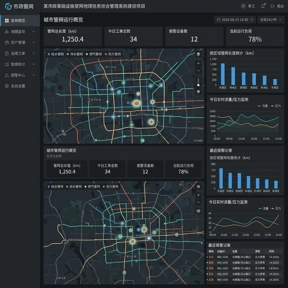The width and height of the screenshot is (288, 288).
Task: Toggle 排水管网 legend in the upper map
Action: point(75,54)
